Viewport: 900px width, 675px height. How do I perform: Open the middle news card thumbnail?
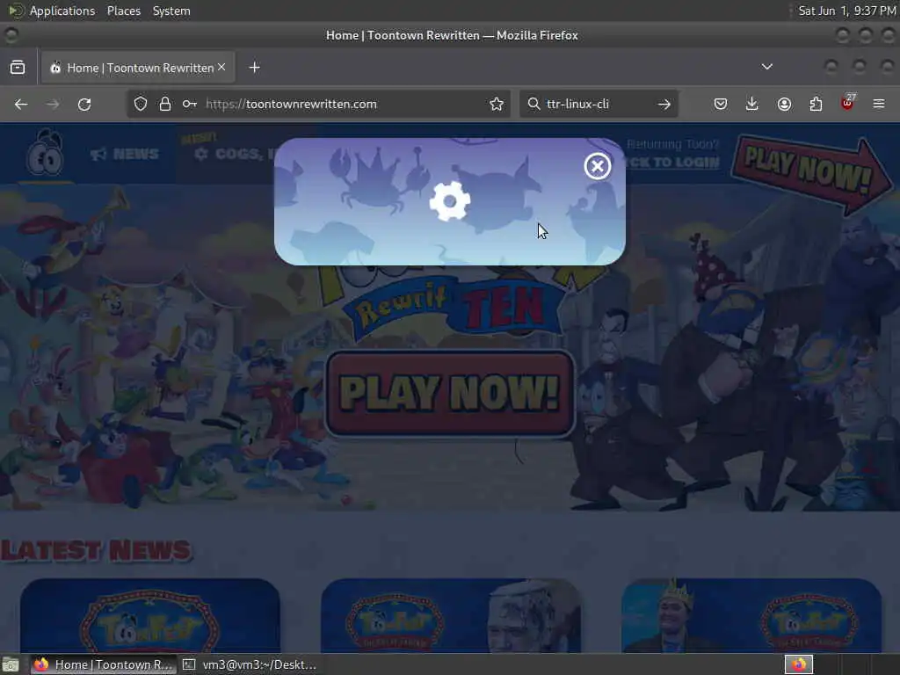(451, 615)
